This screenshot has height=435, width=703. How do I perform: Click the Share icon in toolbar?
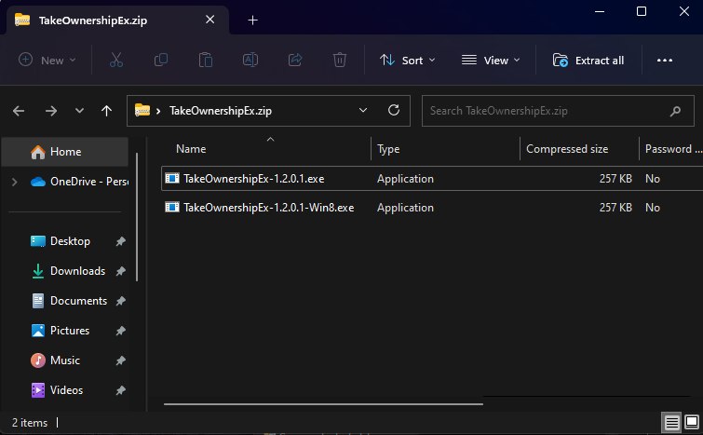point(295,60)
